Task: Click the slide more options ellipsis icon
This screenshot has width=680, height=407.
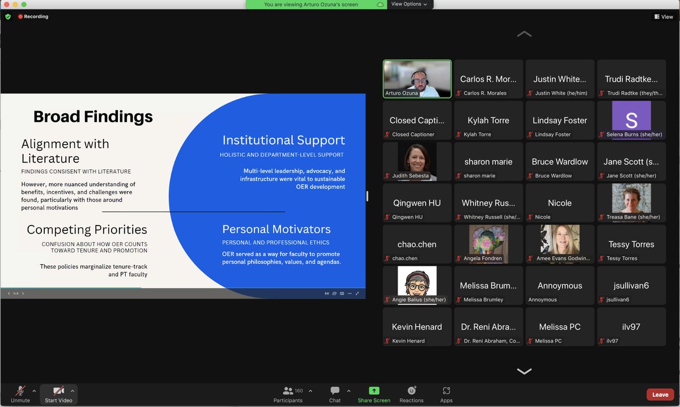Action: click(x=349, y=294)
